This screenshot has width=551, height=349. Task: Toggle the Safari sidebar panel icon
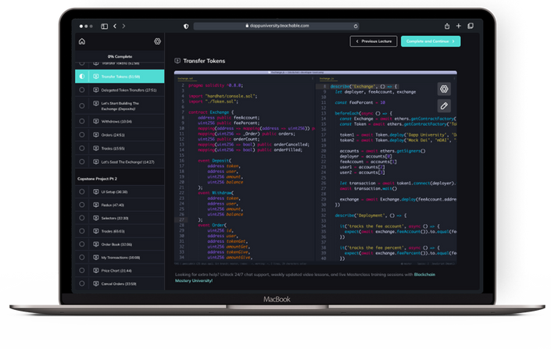[x=105, y=27]
